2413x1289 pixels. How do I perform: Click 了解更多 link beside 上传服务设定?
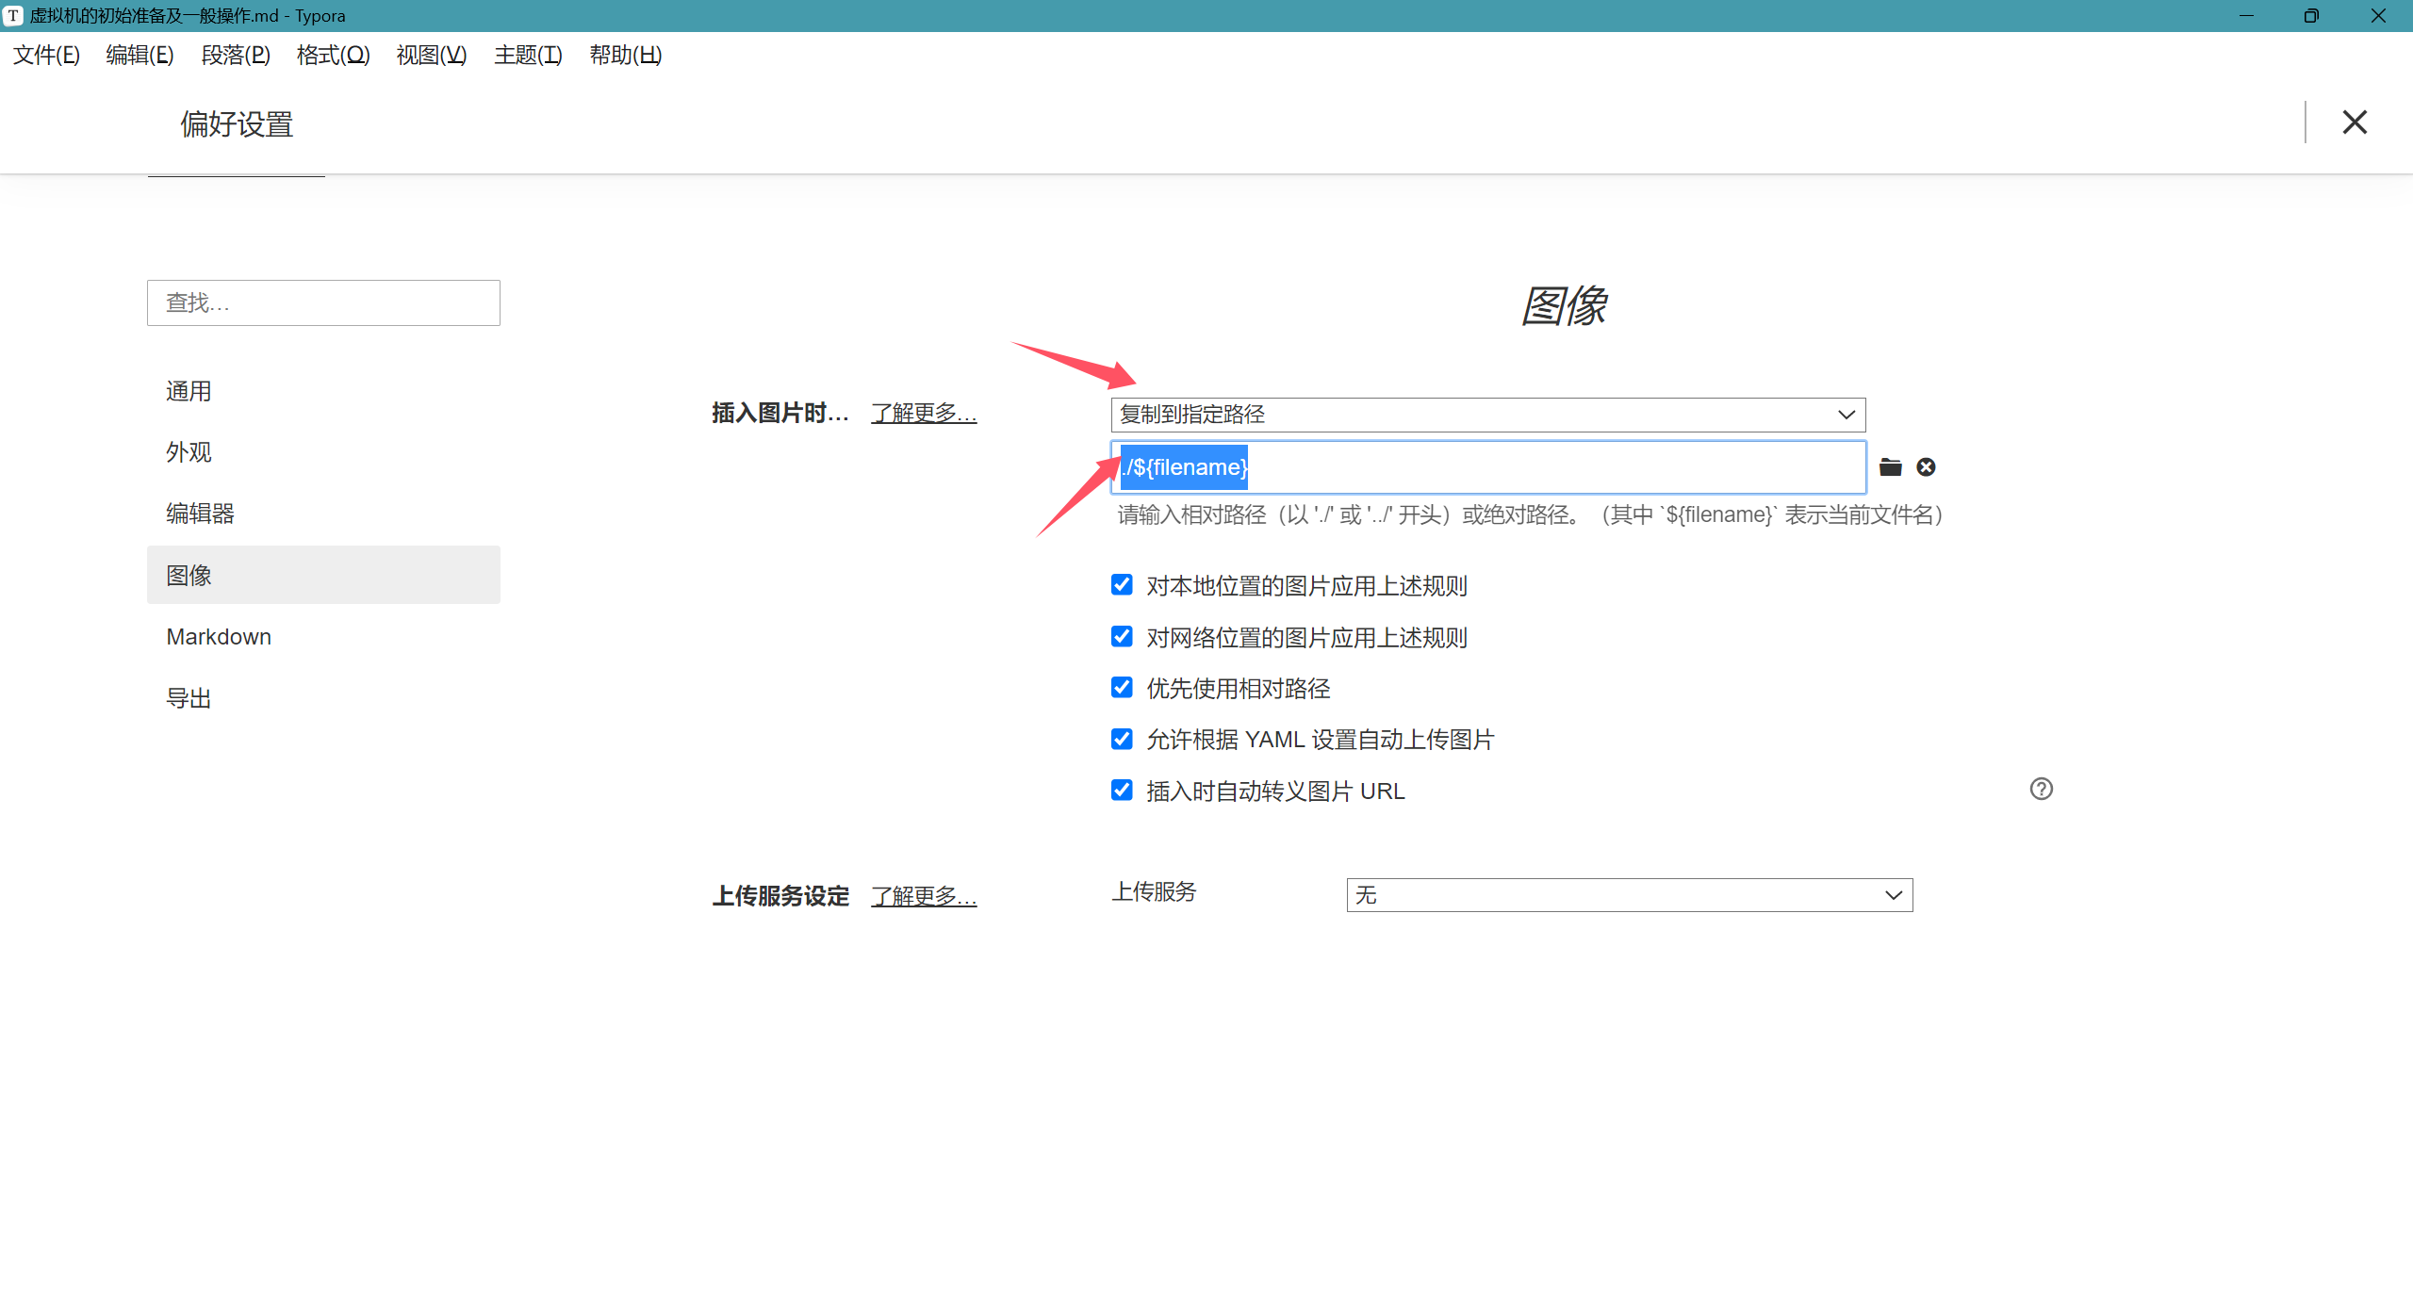(924, 896)
